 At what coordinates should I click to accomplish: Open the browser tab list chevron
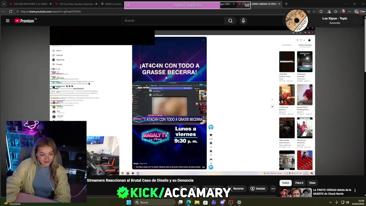pos(3,4)
